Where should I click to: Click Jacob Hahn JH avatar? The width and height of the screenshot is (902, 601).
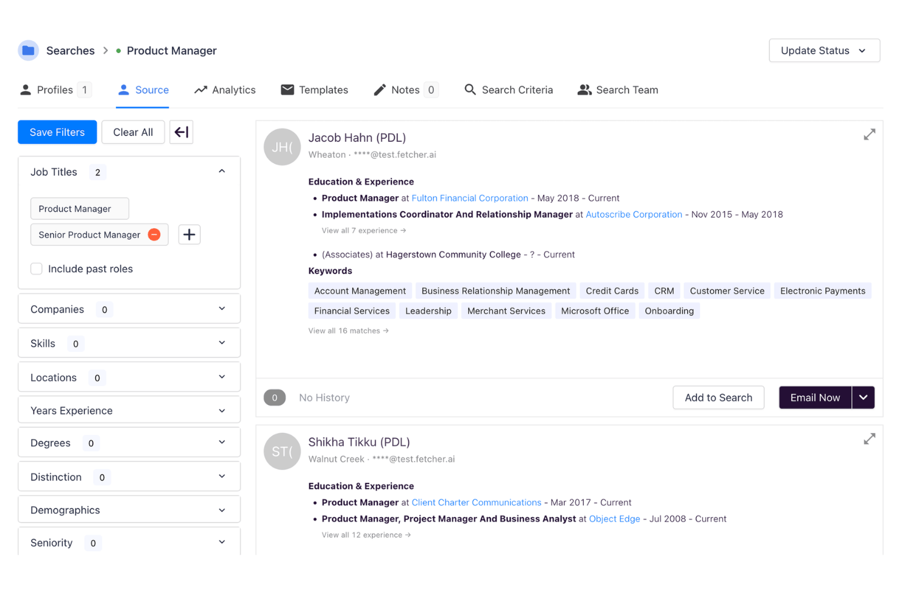pyautogui.click(x=282, y=147)
